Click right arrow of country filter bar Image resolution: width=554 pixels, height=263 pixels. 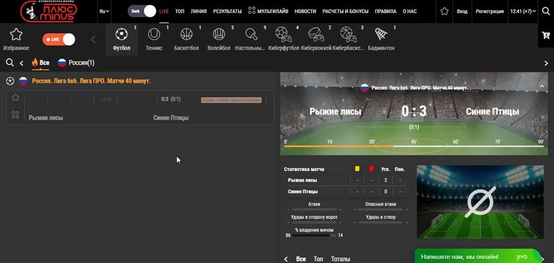pos(546,63)
